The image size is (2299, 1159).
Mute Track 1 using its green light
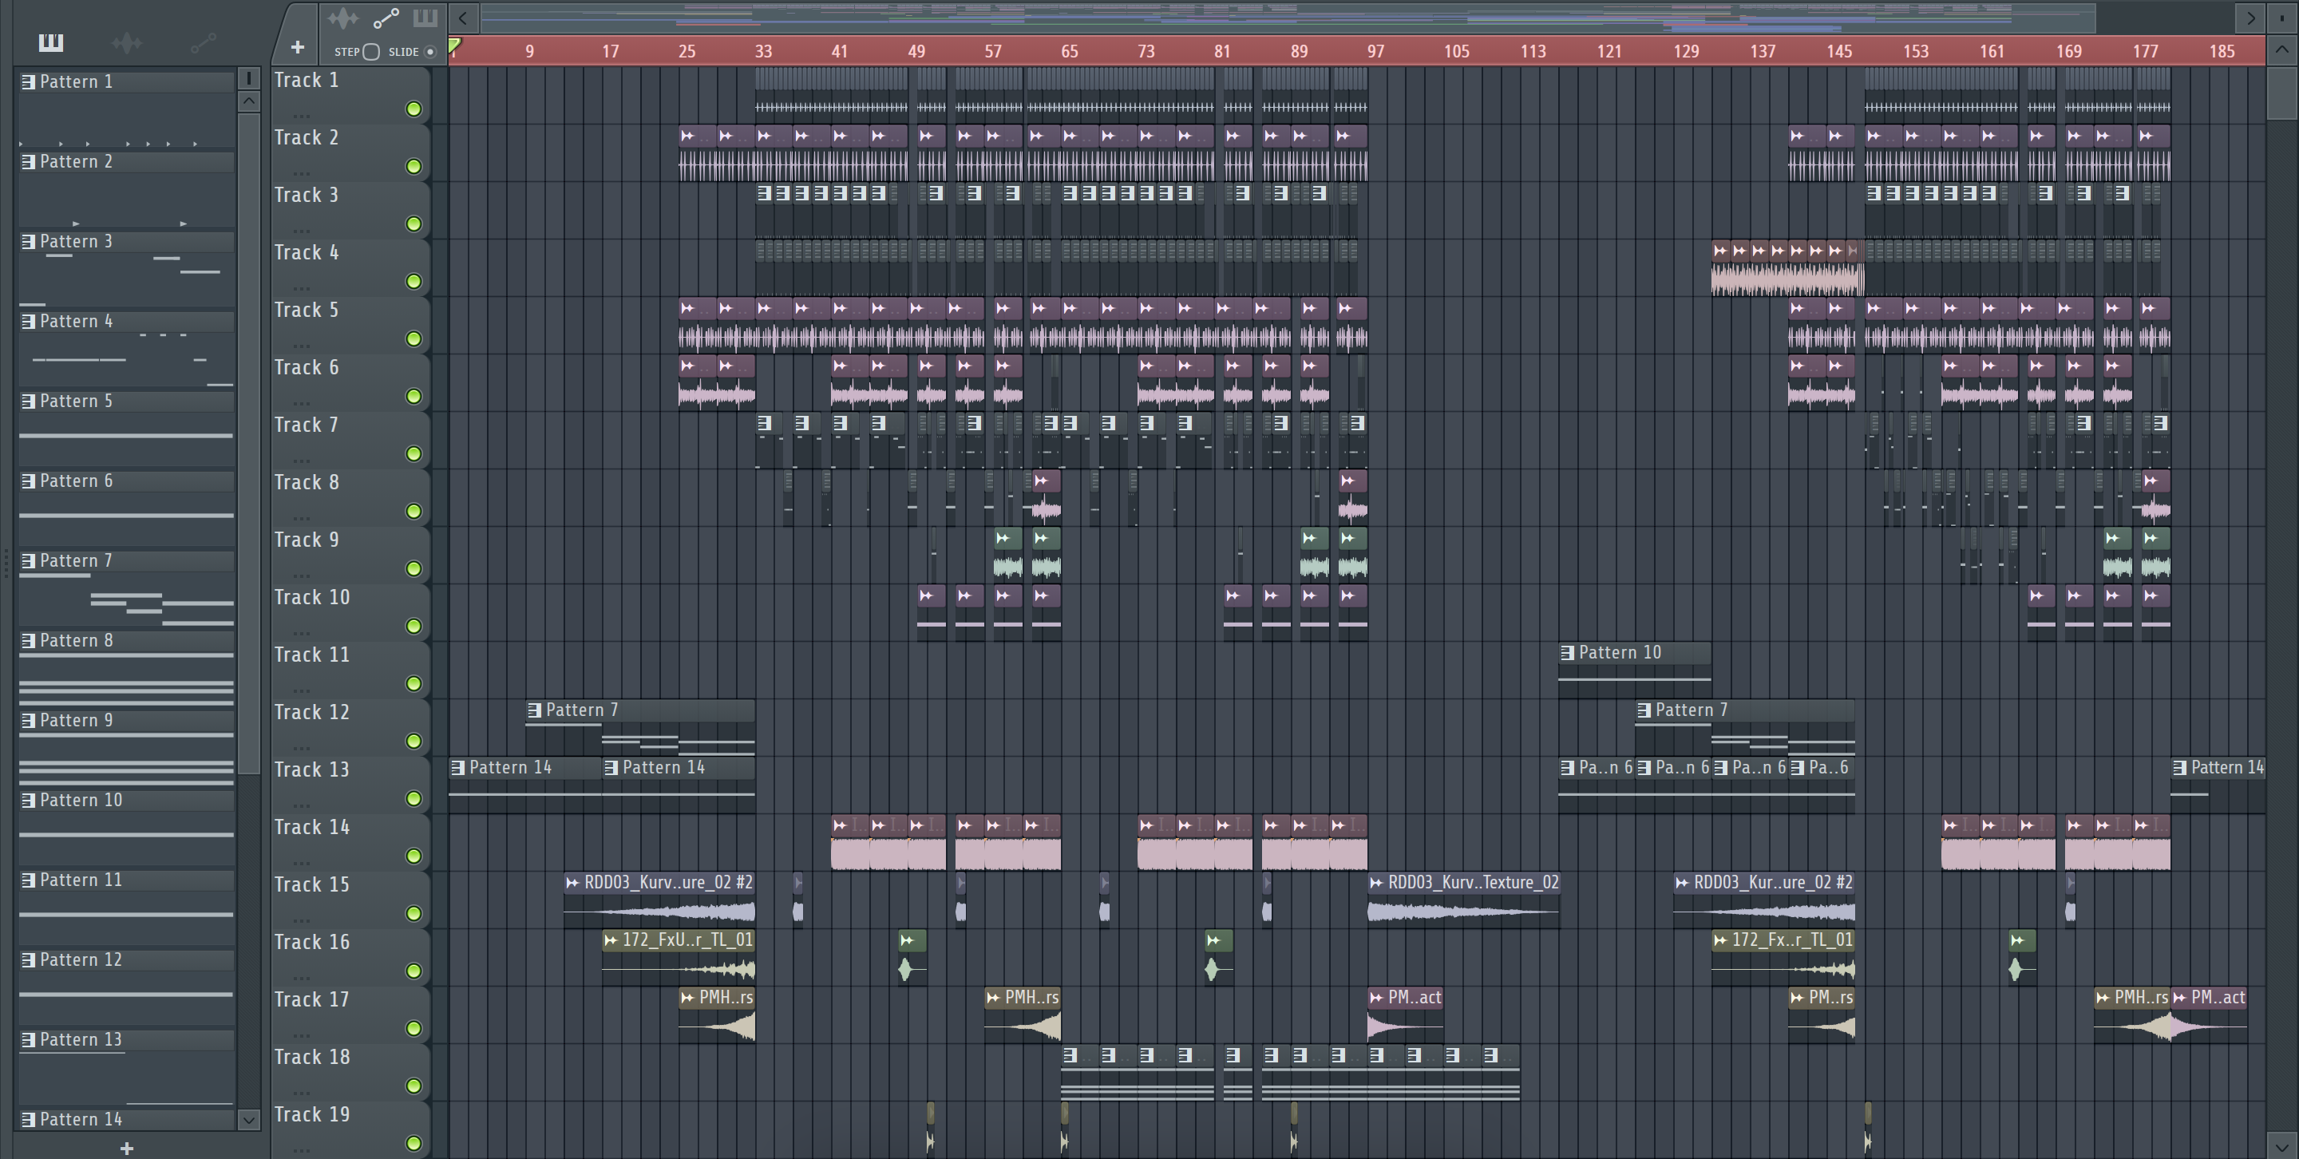(x=414, y=109)
